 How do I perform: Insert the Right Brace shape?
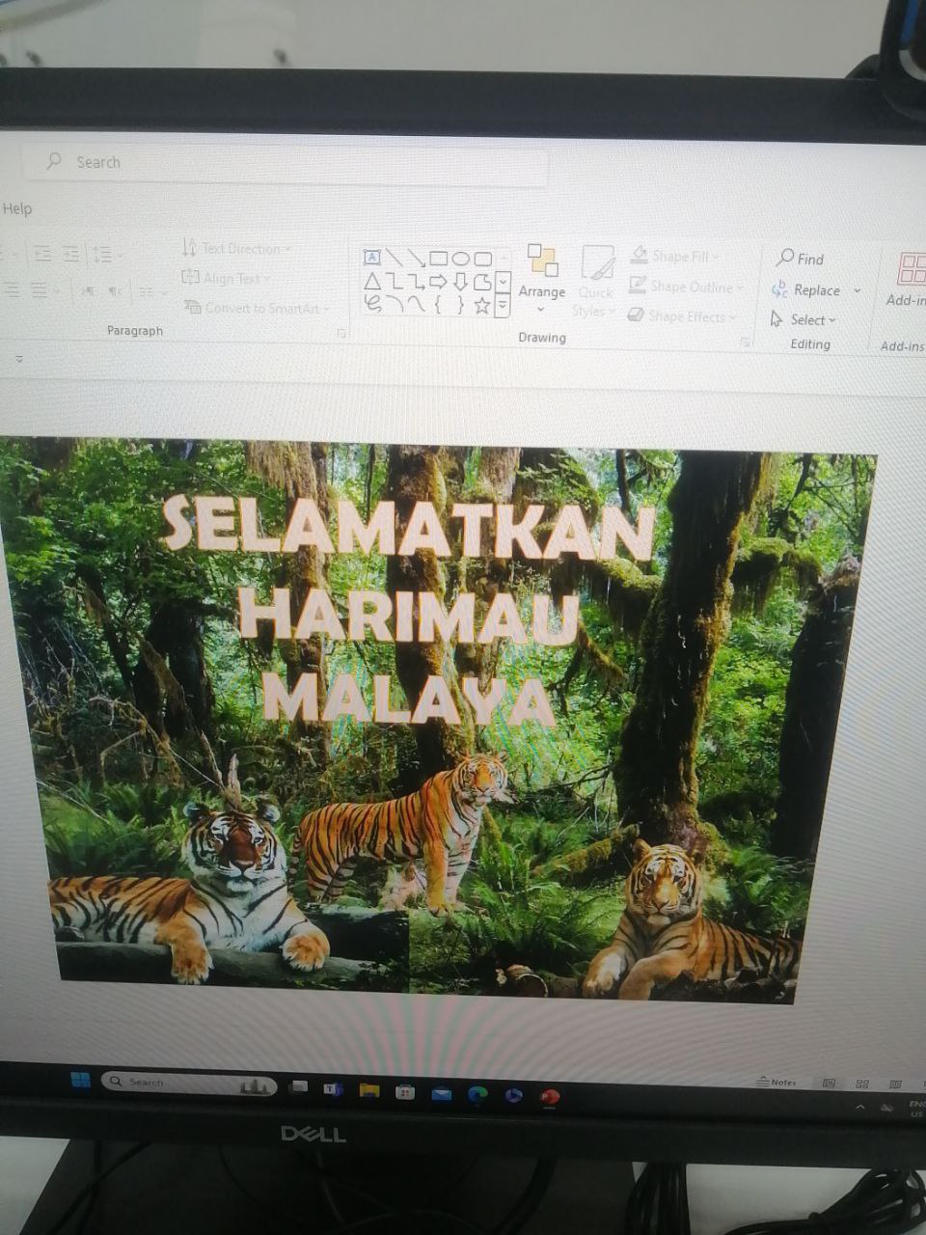460,305
